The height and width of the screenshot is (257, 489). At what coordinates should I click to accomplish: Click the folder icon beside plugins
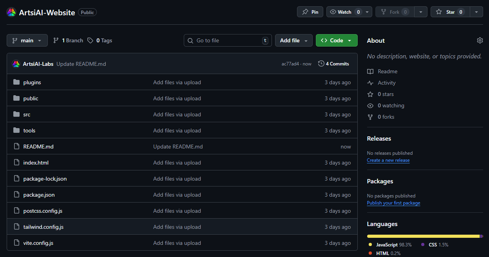coord(16,82)
